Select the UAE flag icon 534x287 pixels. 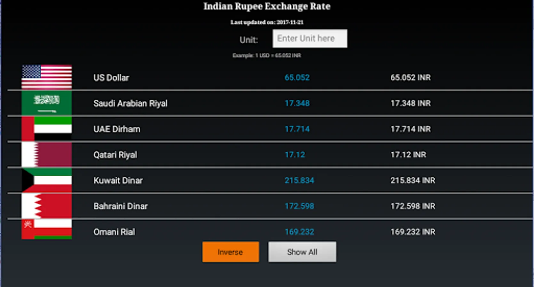(x=47, y=129)
